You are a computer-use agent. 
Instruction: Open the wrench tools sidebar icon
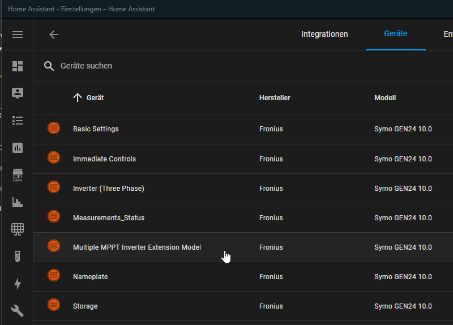coord(18,310)
